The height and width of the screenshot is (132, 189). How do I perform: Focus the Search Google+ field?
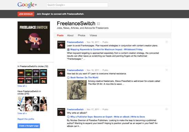[77, 5]
